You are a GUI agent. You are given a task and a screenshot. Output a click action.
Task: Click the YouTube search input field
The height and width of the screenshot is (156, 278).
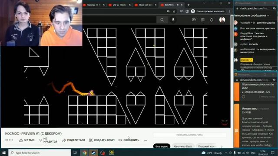coord(120,20)
